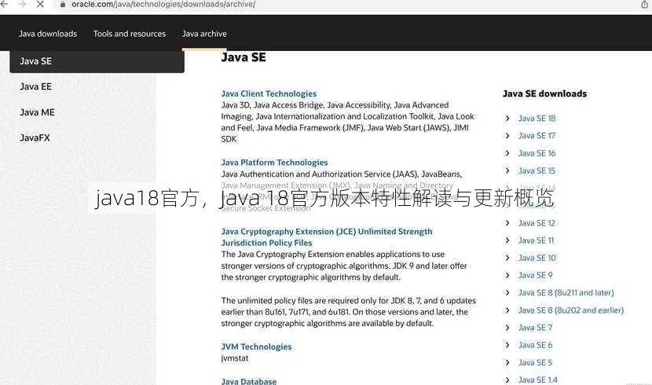Open the Java Client Technologies link
Viewport: 652px width, 385px height.
(269, 93)
